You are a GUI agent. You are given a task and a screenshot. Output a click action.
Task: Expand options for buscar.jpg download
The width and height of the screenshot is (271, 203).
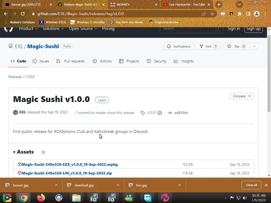(x=56, y=185)
